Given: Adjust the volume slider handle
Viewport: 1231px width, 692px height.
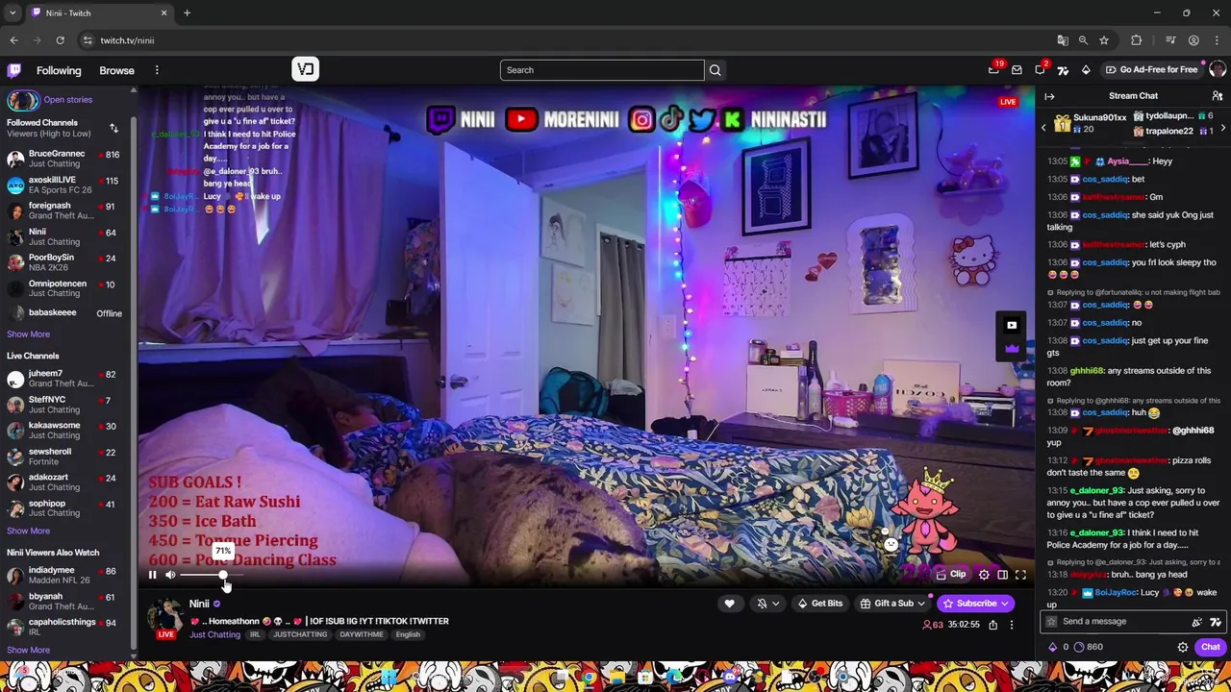Looking at the screenshot, I should 223,575.
